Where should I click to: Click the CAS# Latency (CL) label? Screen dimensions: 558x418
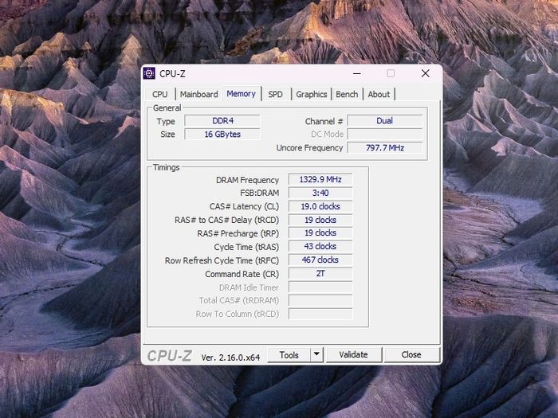click(244, 206)
